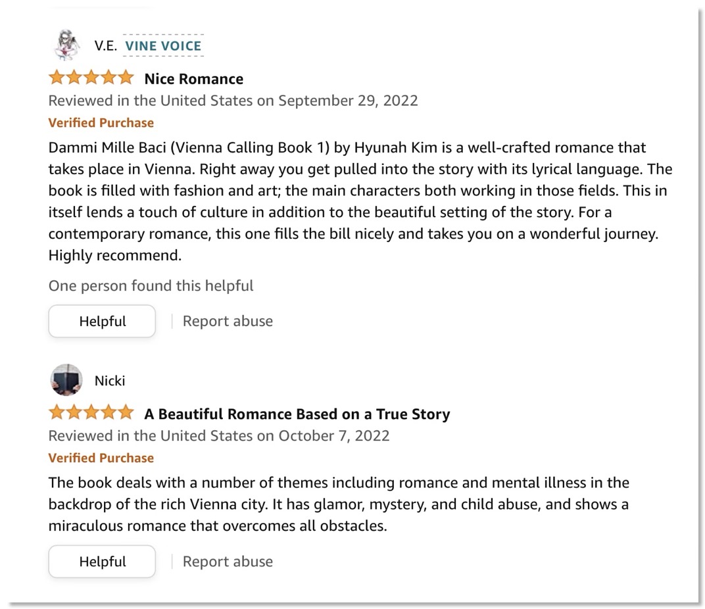Click the five-star rating on Nicki's review
705x609 pixels.
coord(91,412)
